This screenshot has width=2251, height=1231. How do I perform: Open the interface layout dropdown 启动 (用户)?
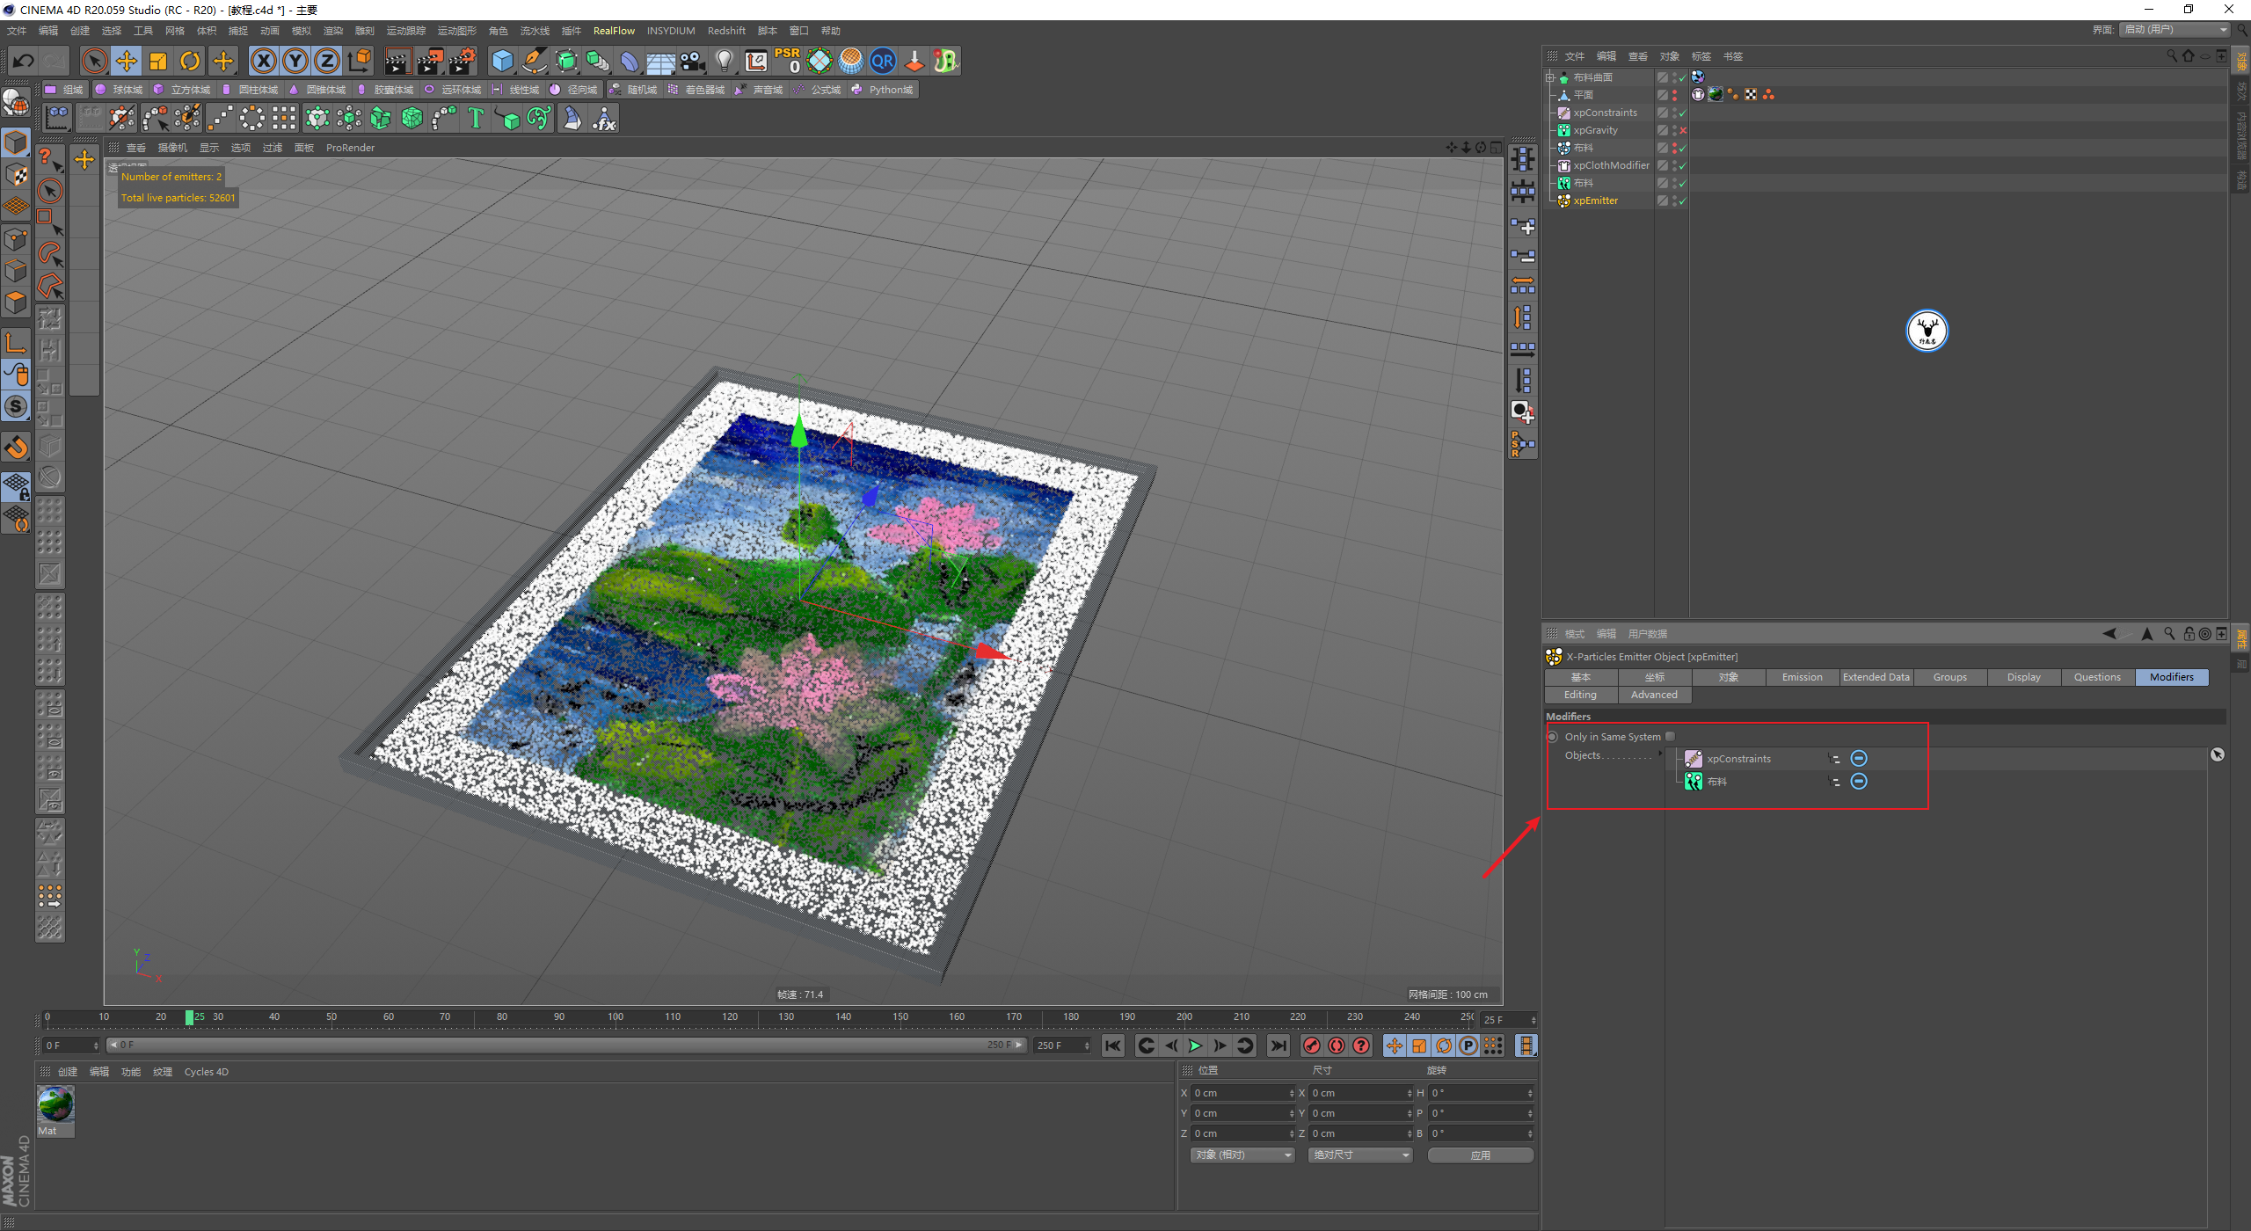click(2175, 30)
